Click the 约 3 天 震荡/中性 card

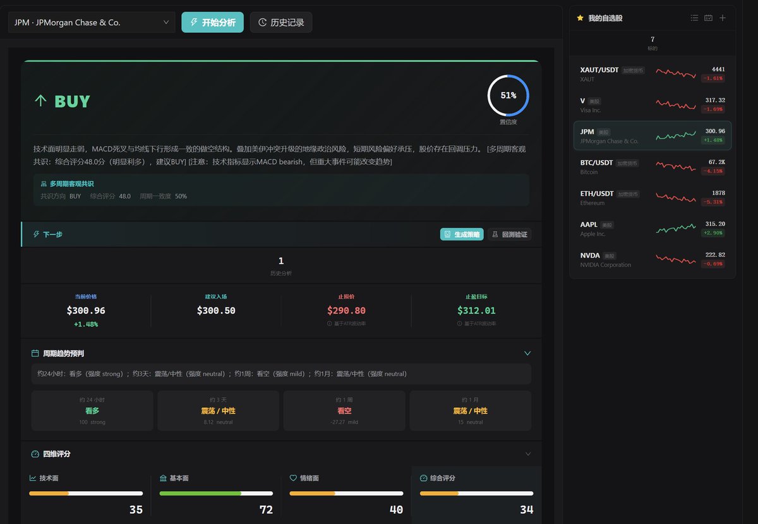pyautogui.click(x=218, y=411)
